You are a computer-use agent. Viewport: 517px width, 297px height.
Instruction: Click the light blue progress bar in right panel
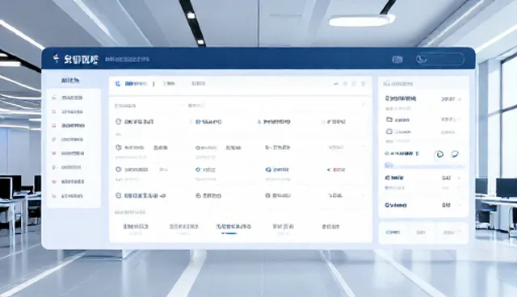(425, 165)
